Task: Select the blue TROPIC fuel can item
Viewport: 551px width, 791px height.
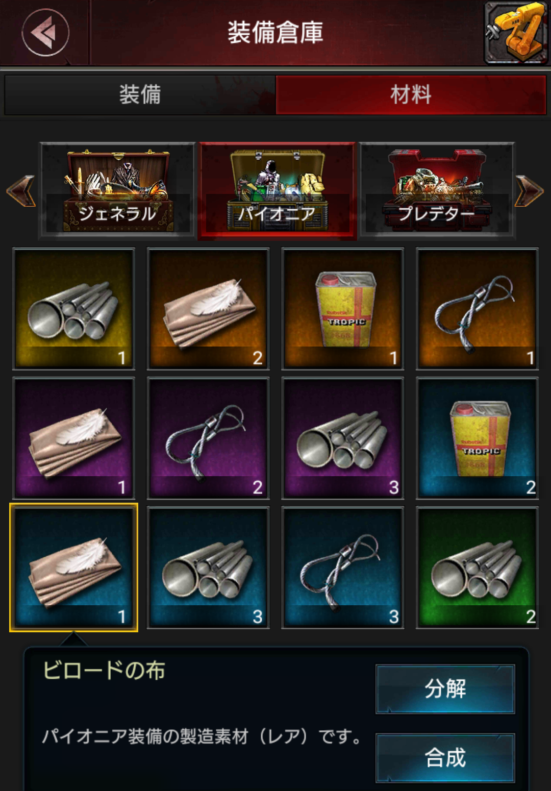Action: pyautogui.click(x=477, y=438)
